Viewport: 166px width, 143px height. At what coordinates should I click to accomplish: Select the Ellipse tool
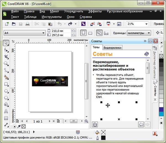pyautogui.click(x=6, y=91)
